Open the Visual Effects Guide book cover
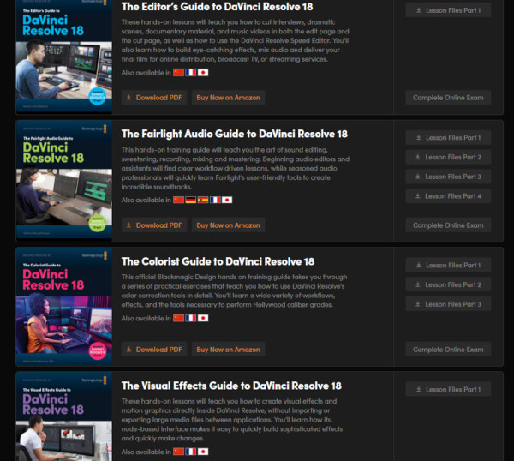 point(64,416)
